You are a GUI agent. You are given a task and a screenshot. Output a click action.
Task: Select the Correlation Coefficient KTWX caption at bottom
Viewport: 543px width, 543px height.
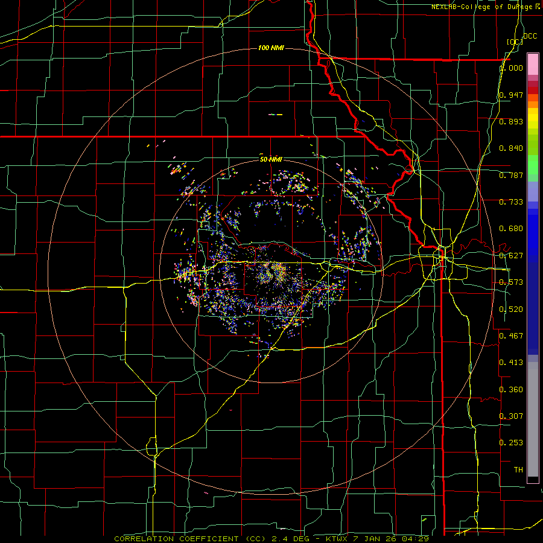pyautogui.click(x=271, y=539)
